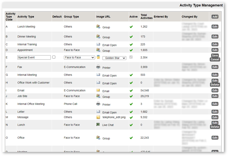Viewport: 228px width, 156px height.
Task: Delete the Office Work with Customer activity
Action: [215, 85]
